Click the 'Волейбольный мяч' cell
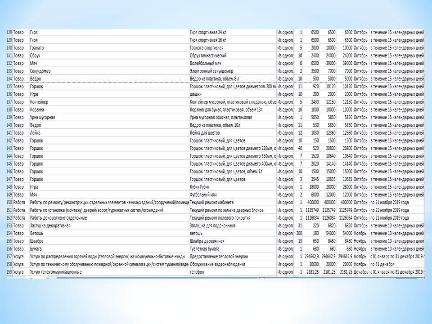 [x=233, y=63]
